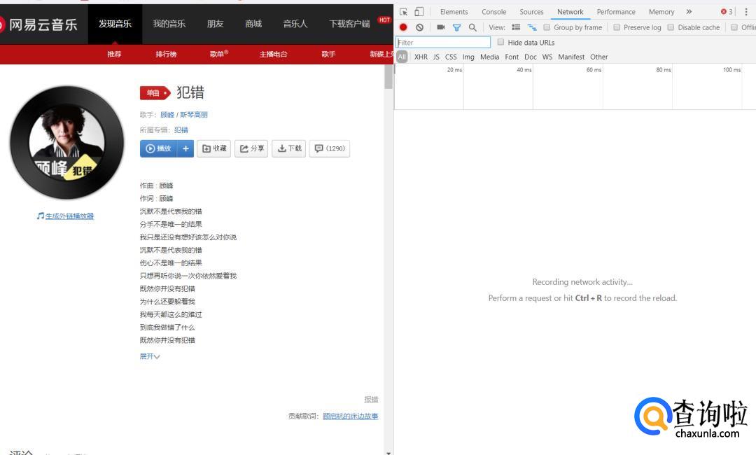Open the Sources tab
Screen dimensions: 756x455
click(x=531, y=12)
